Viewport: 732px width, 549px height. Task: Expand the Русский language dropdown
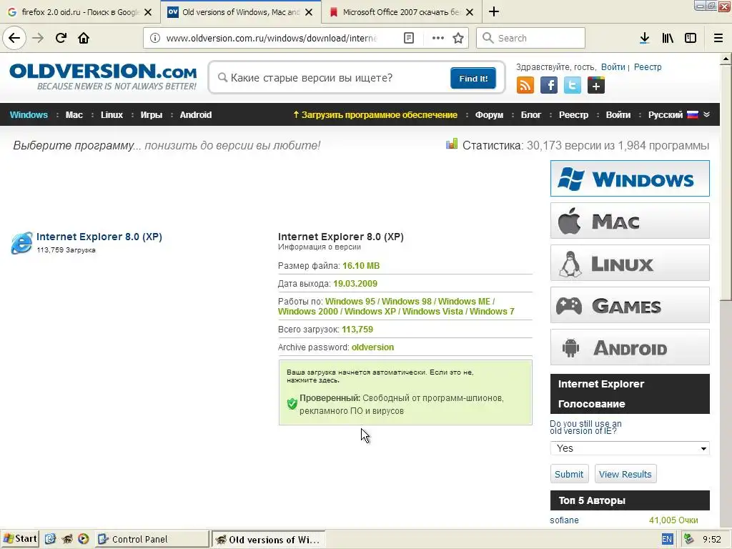tap(678, 115)
